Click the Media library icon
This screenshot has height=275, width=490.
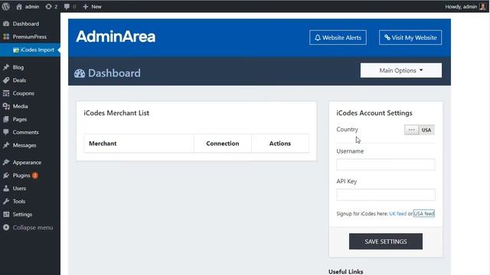[x=6, y=106]
